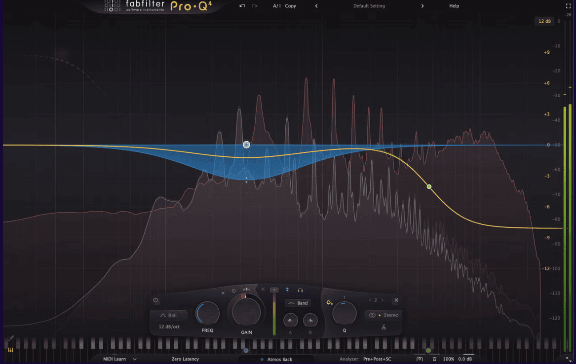Screen dimensions: 576x364
Task: Click the blue sidechain filter icon
Action: (287, 290)
